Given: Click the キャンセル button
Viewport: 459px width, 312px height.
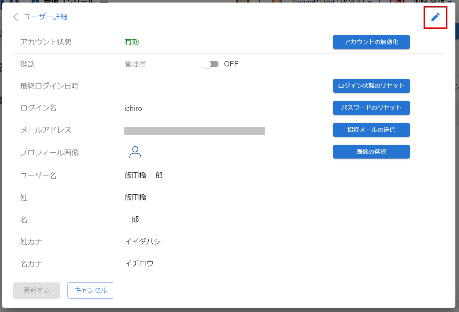Looking at the screenshot, I should coord(91,290).
